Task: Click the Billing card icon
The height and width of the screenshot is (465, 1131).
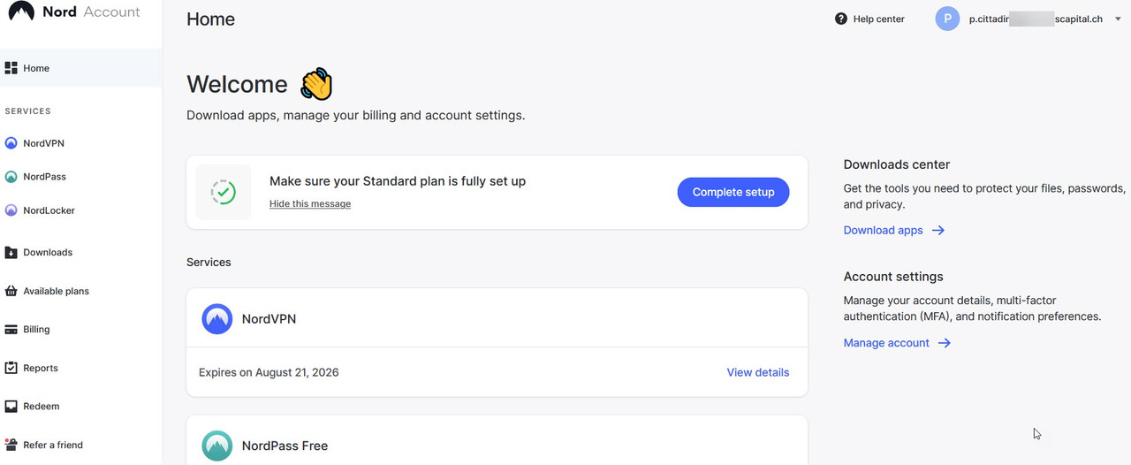Action: [11, 330]
